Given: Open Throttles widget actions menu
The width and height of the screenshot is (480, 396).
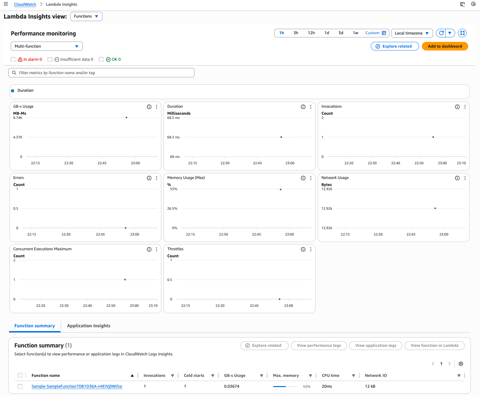Looking at the screenshot, I should 311,249.
